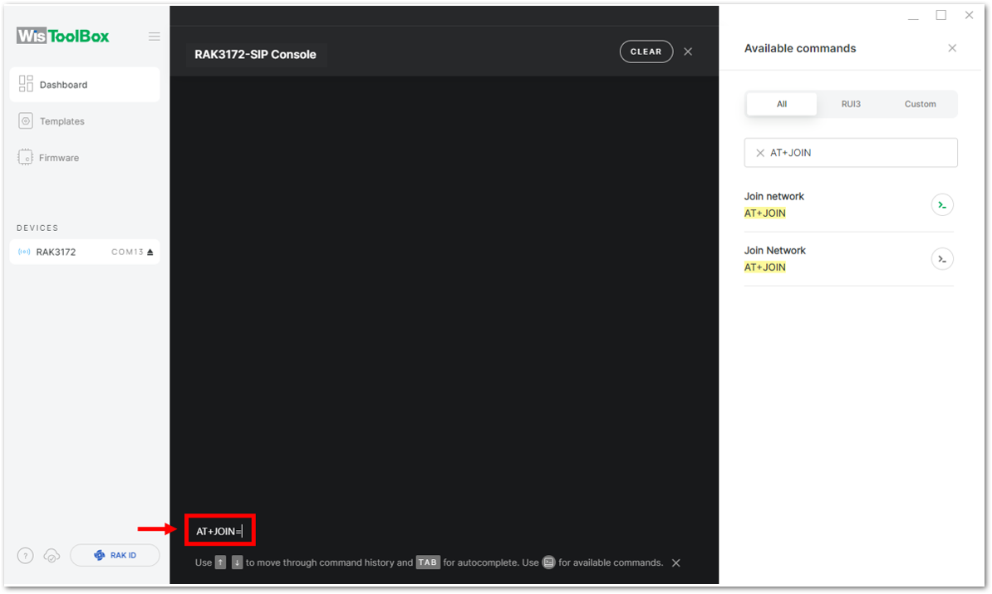The width and height of the screenshot is (992, 594).
Task: Switch to the Custom commands tab
Action: tap(920, 104)
